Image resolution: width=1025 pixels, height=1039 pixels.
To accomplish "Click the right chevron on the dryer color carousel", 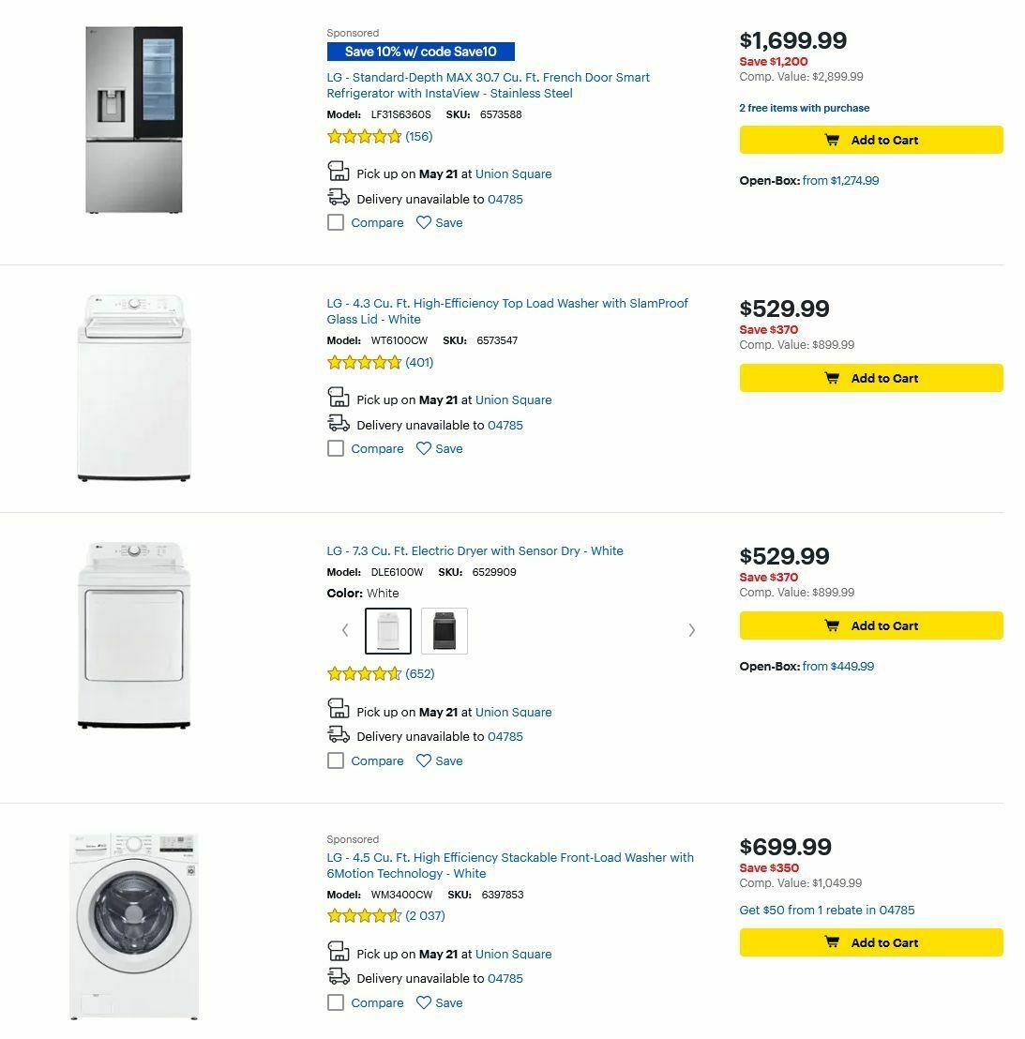I will [692, 629].
